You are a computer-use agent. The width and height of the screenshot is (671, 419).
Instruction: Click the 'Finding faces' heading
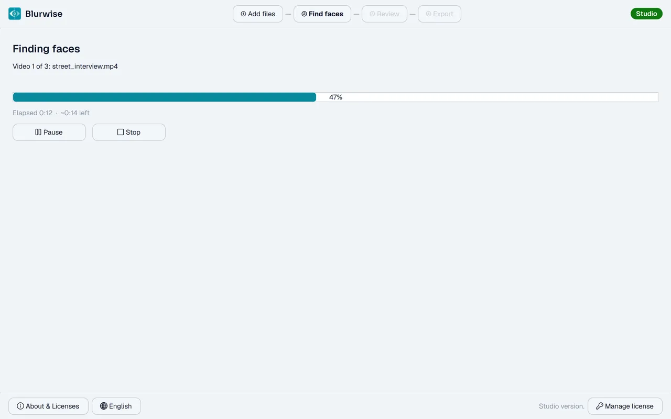click(46, 49)
